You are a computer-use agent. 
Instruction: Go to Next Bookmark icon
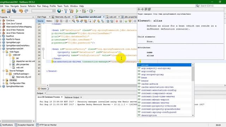[99, 21]
